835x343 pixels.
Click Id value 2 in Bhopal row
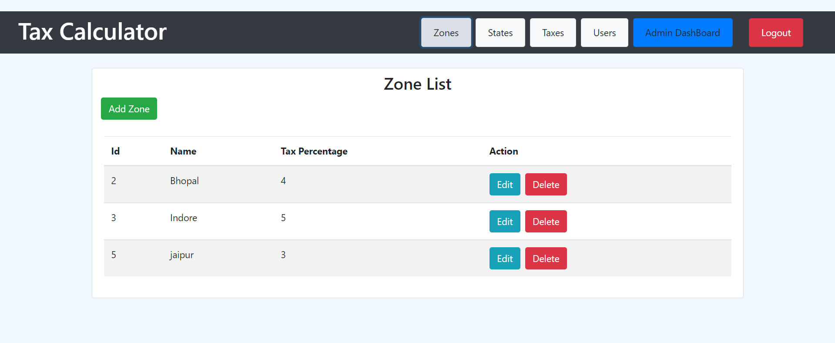(x=114, y=181)
